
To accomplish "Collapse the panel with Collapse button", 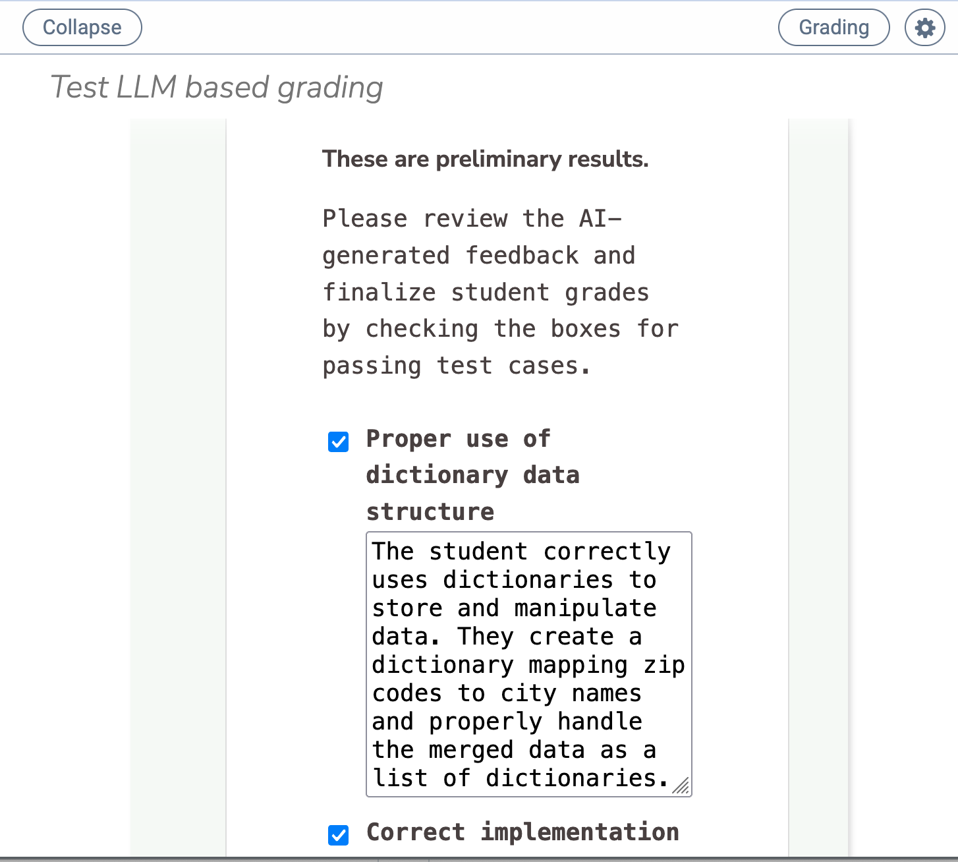I will pyautogui.click(x=82, y=28).
